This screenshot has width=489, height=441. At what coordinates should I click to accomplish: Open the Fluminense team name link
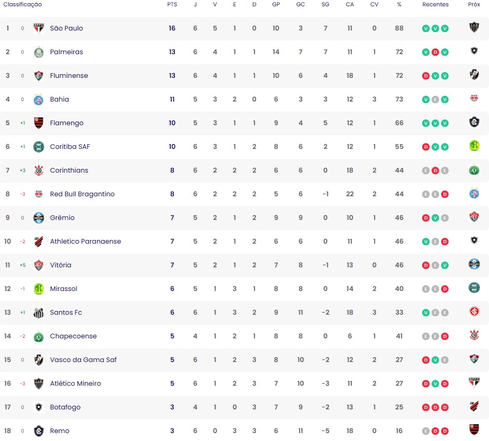(x=69, y=76)
